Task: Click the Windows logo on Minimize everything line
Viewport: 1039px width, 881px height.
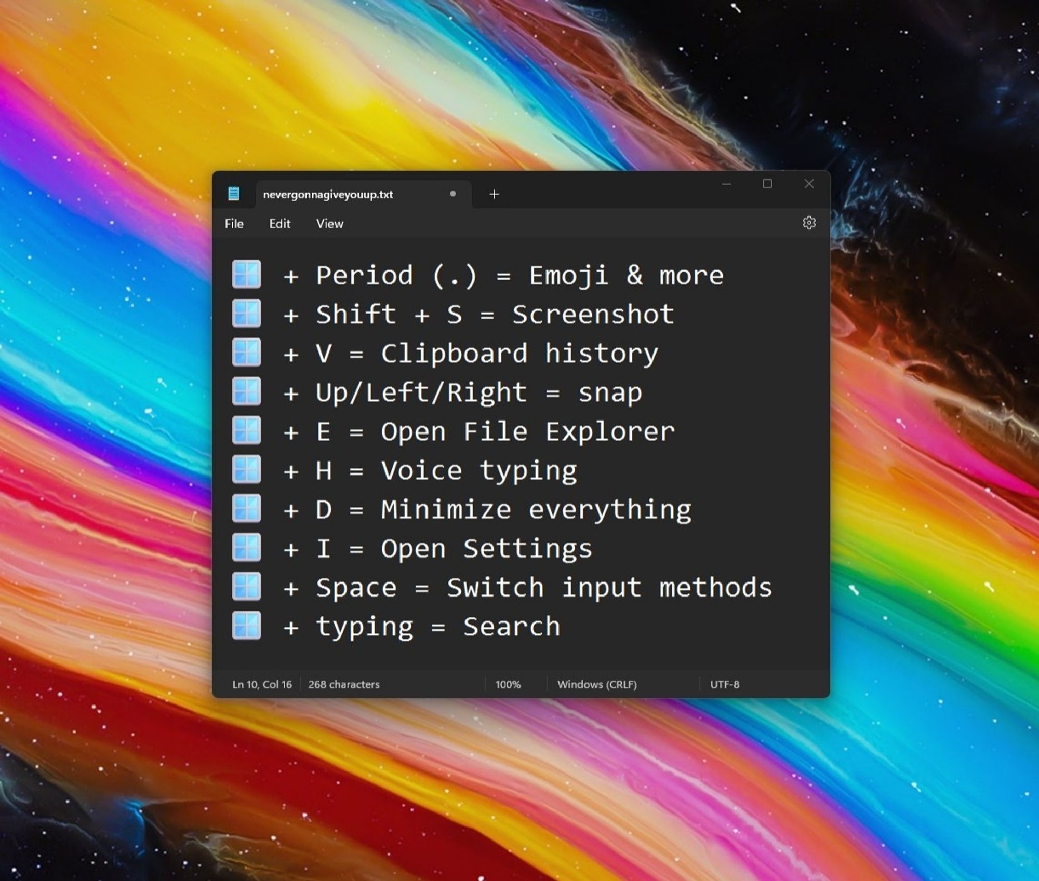Action: (x=246, y=508)
